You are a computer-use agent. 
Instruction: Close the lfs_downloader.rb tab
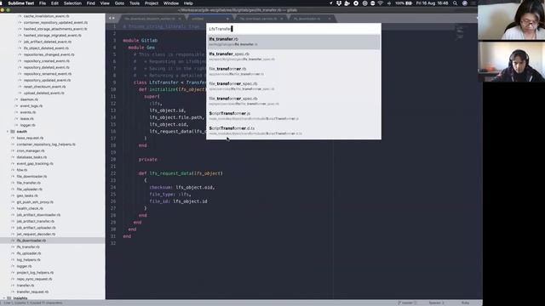(x=330, y=19)
